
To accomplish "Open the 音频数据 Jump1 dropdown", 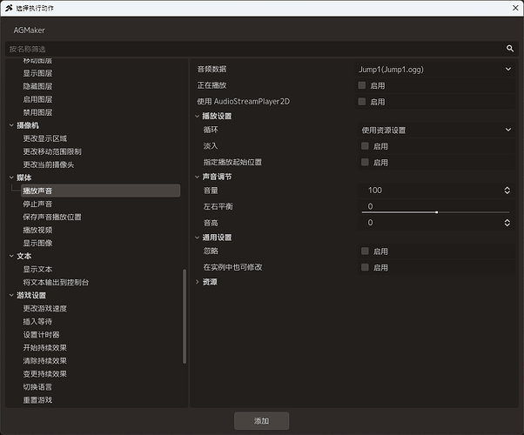I will tap(434, 70).
